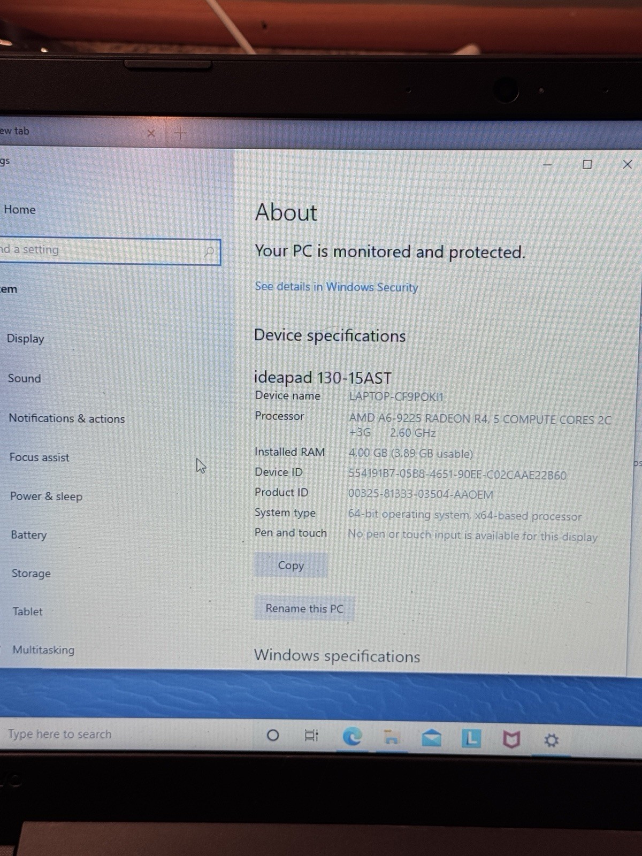Select Pen and touch value text

coord(473,536)
